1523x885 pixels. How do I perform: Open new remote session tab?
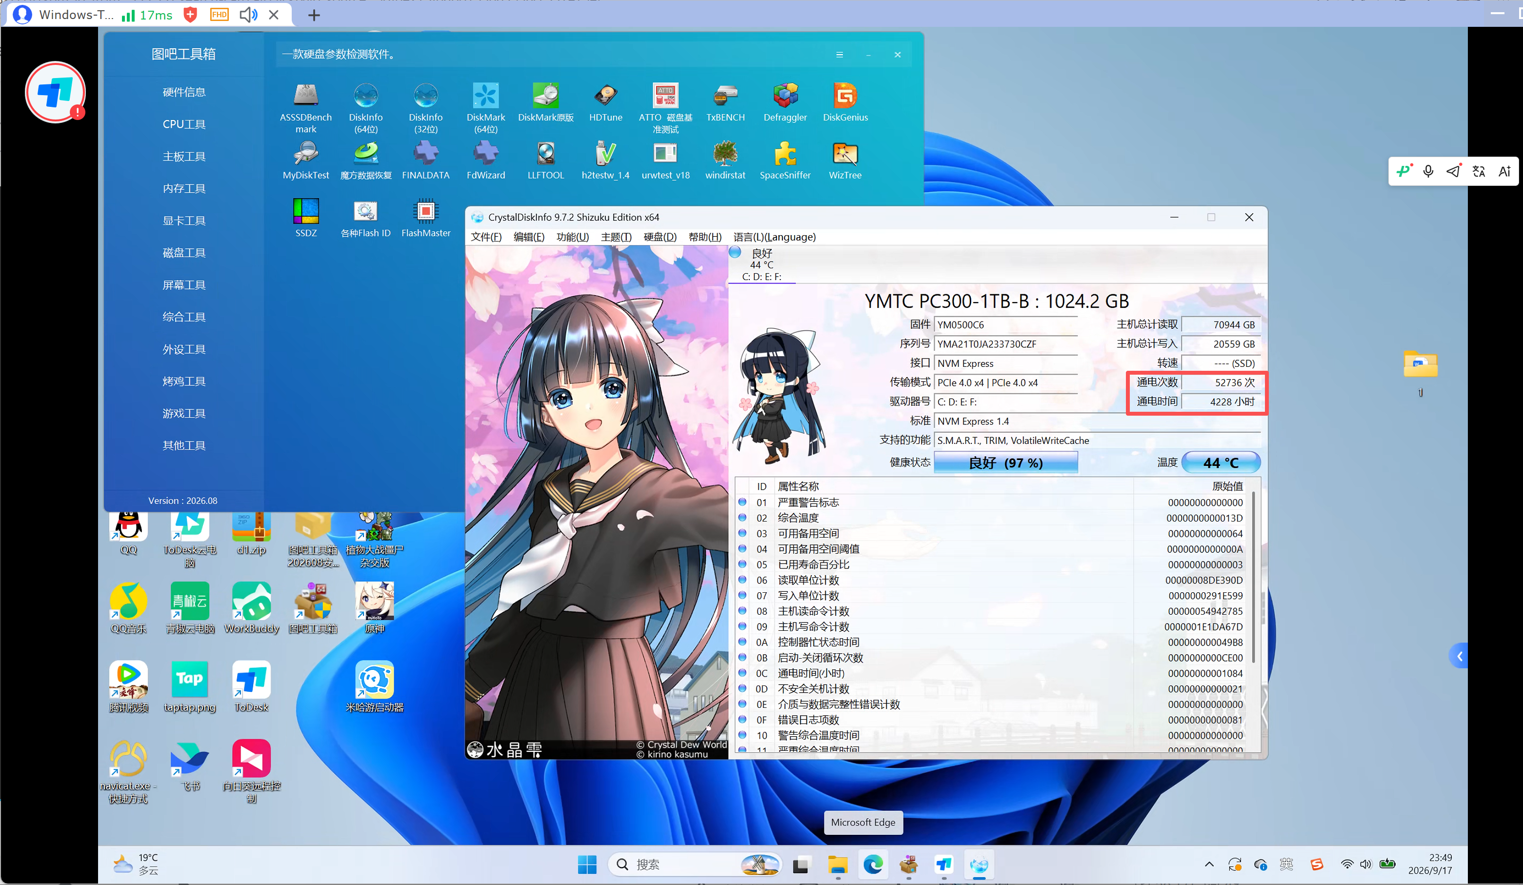pos(314,15)
